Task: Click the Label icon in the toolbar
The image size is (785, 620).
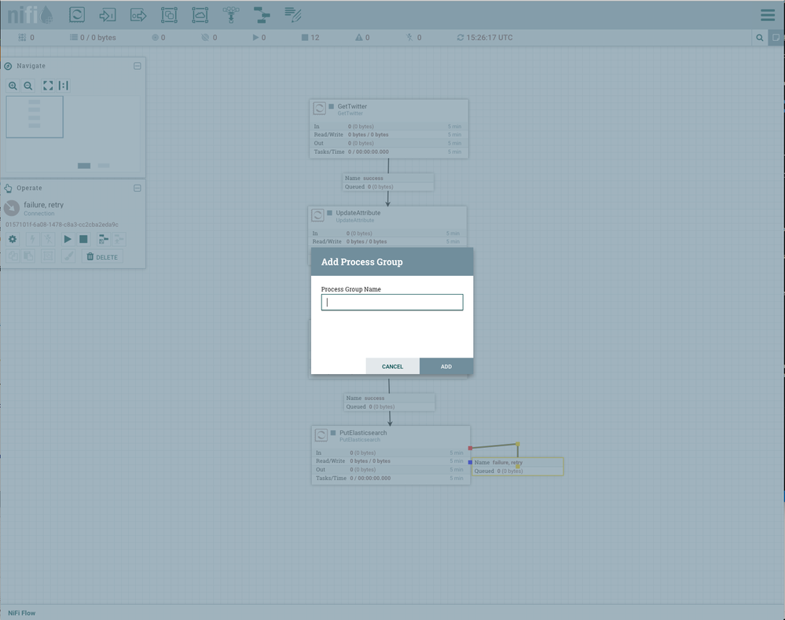Action: click(291, 14)
